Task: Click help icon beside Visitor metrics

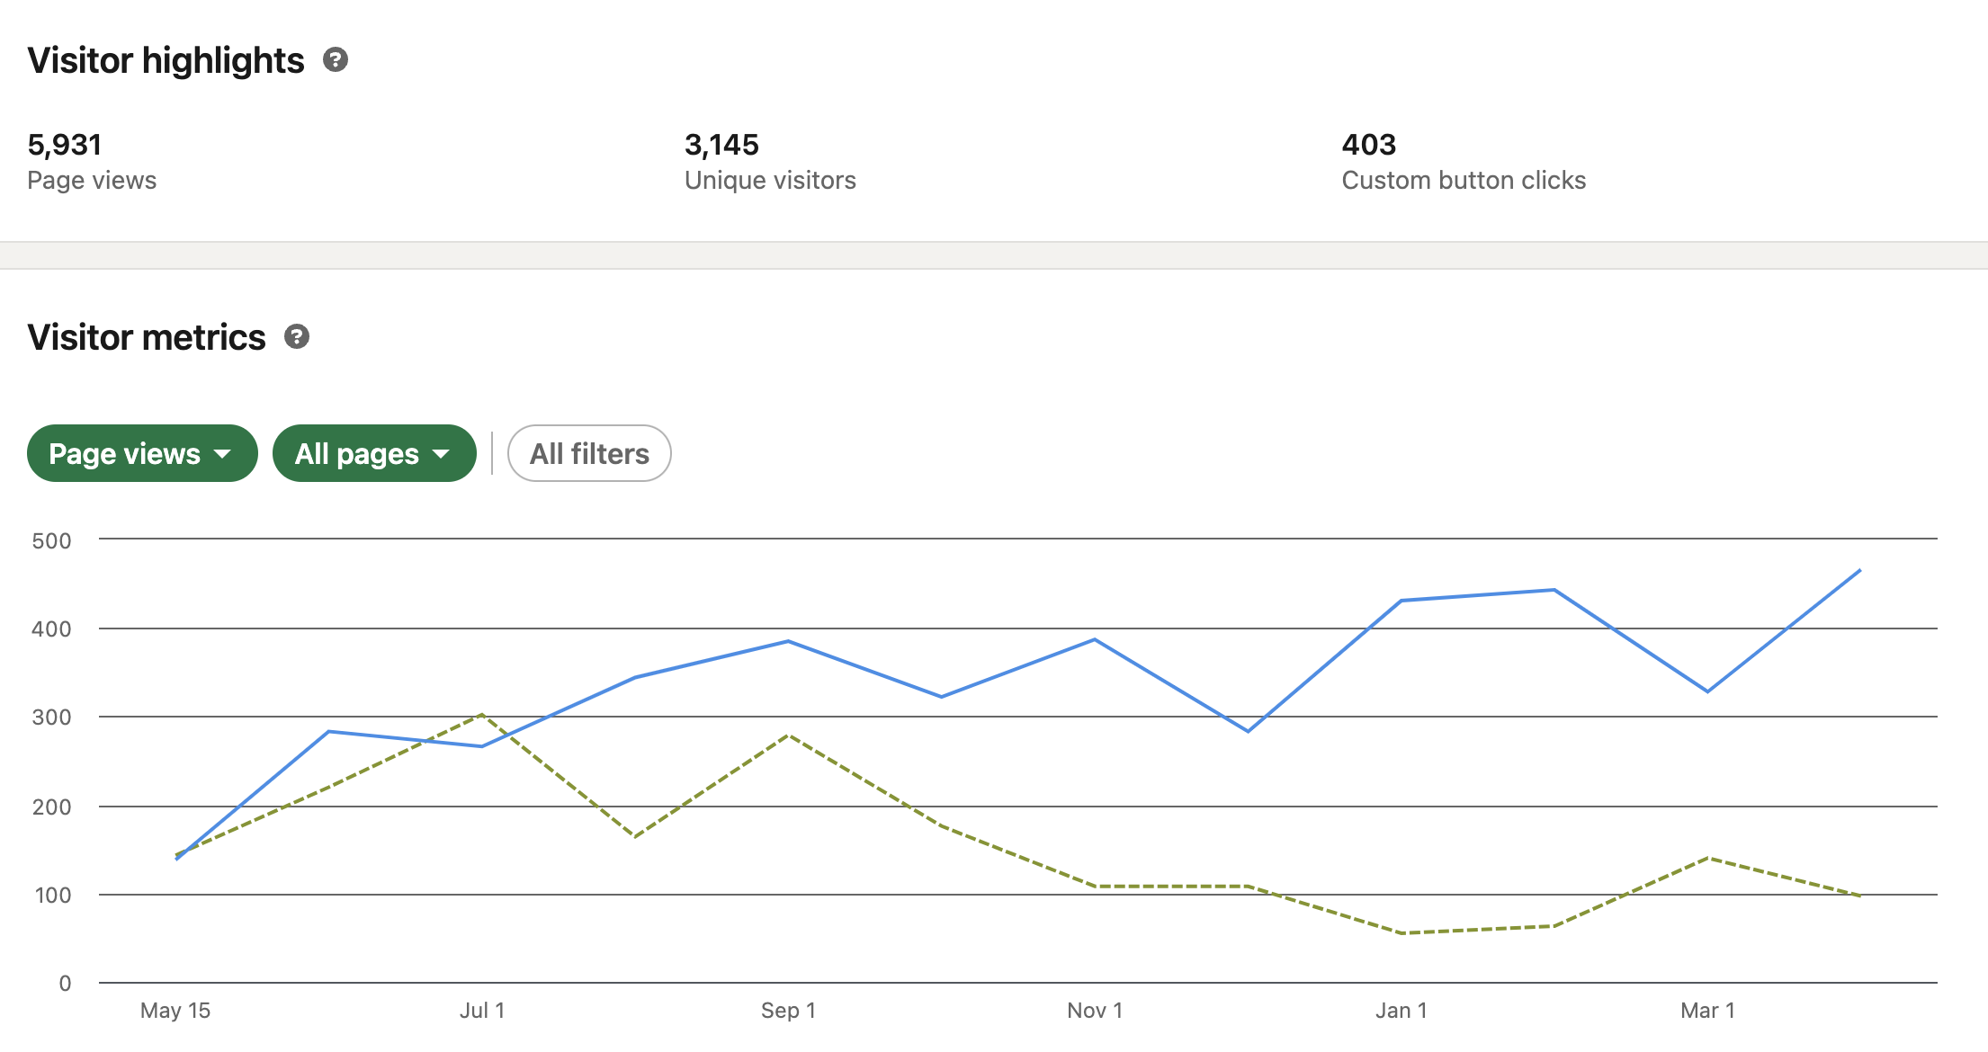Action: pos(297,337)
